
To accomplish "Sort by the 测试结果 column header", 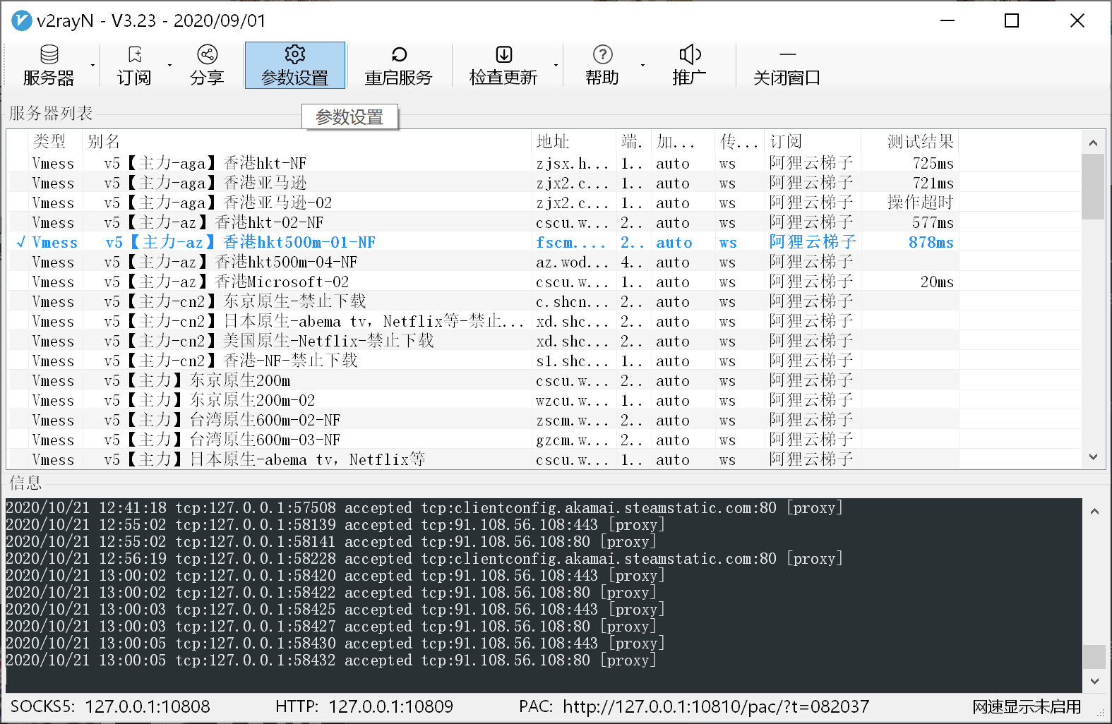I will click(919, 142).
